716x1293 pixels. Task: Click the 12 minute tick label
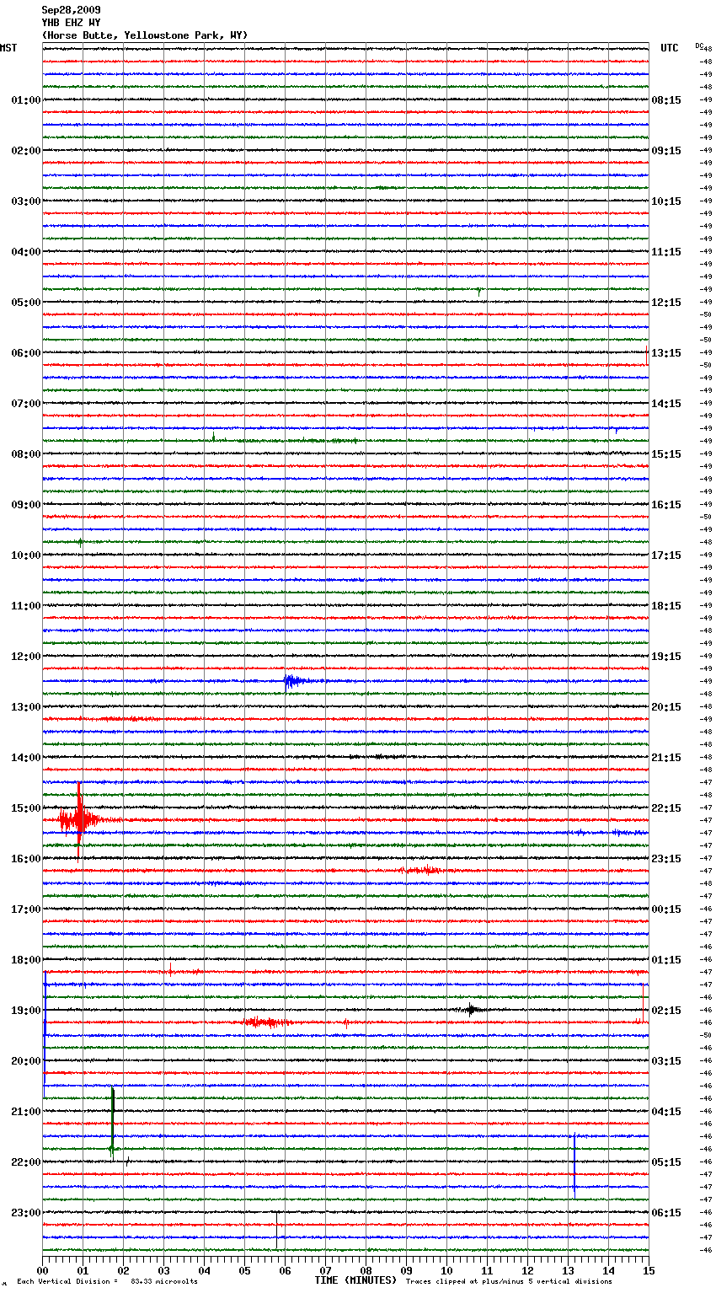[x=527, y=1270]
